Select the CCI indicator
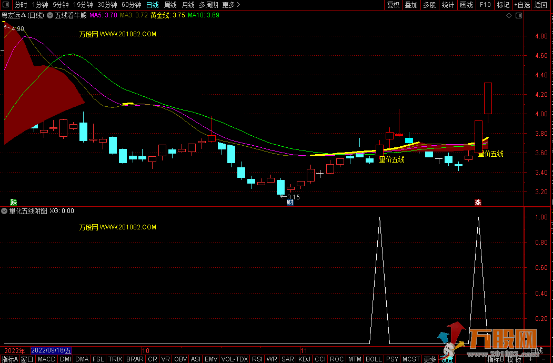This screenshot has height=363, width=553. pos(320,359)
